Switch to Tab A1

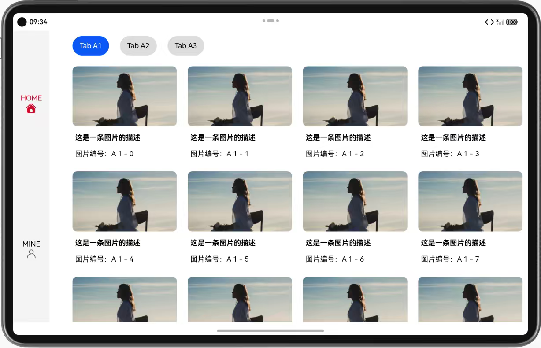[x=91, y=46]
